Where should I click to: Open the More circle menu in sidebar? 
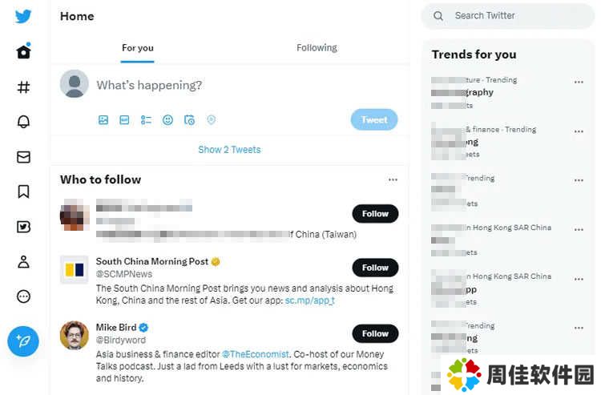(23, 296)
